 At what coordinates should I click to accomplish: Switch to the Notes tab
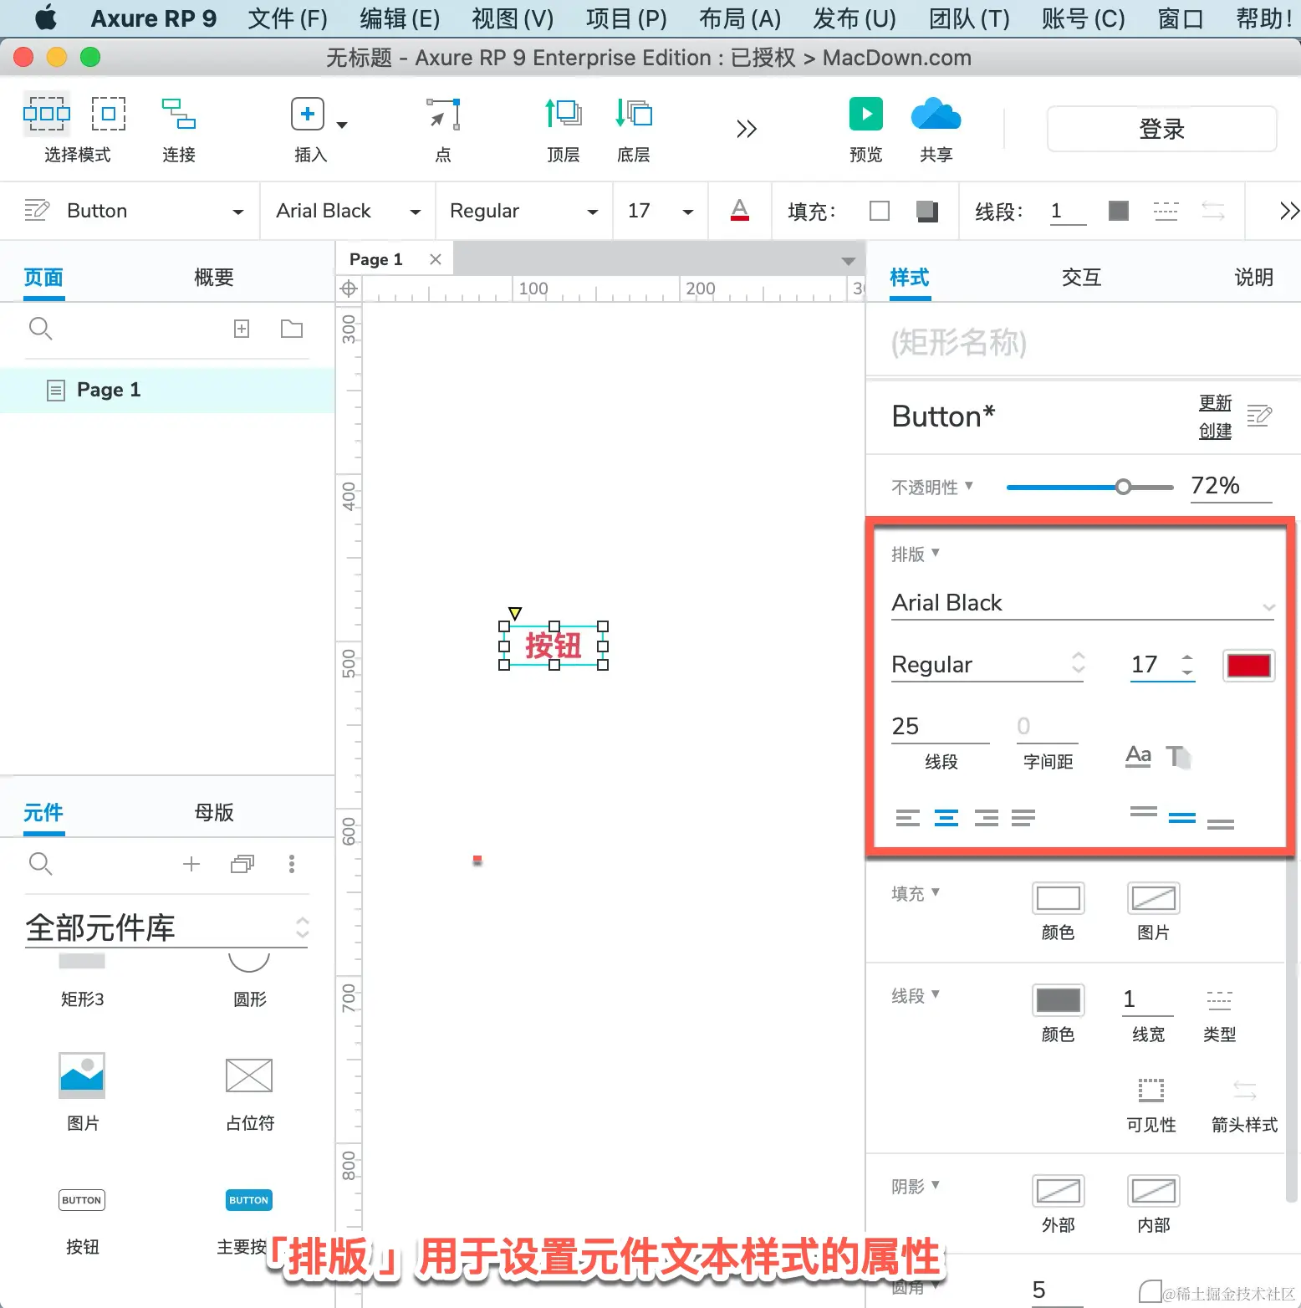click(1254, 278)
